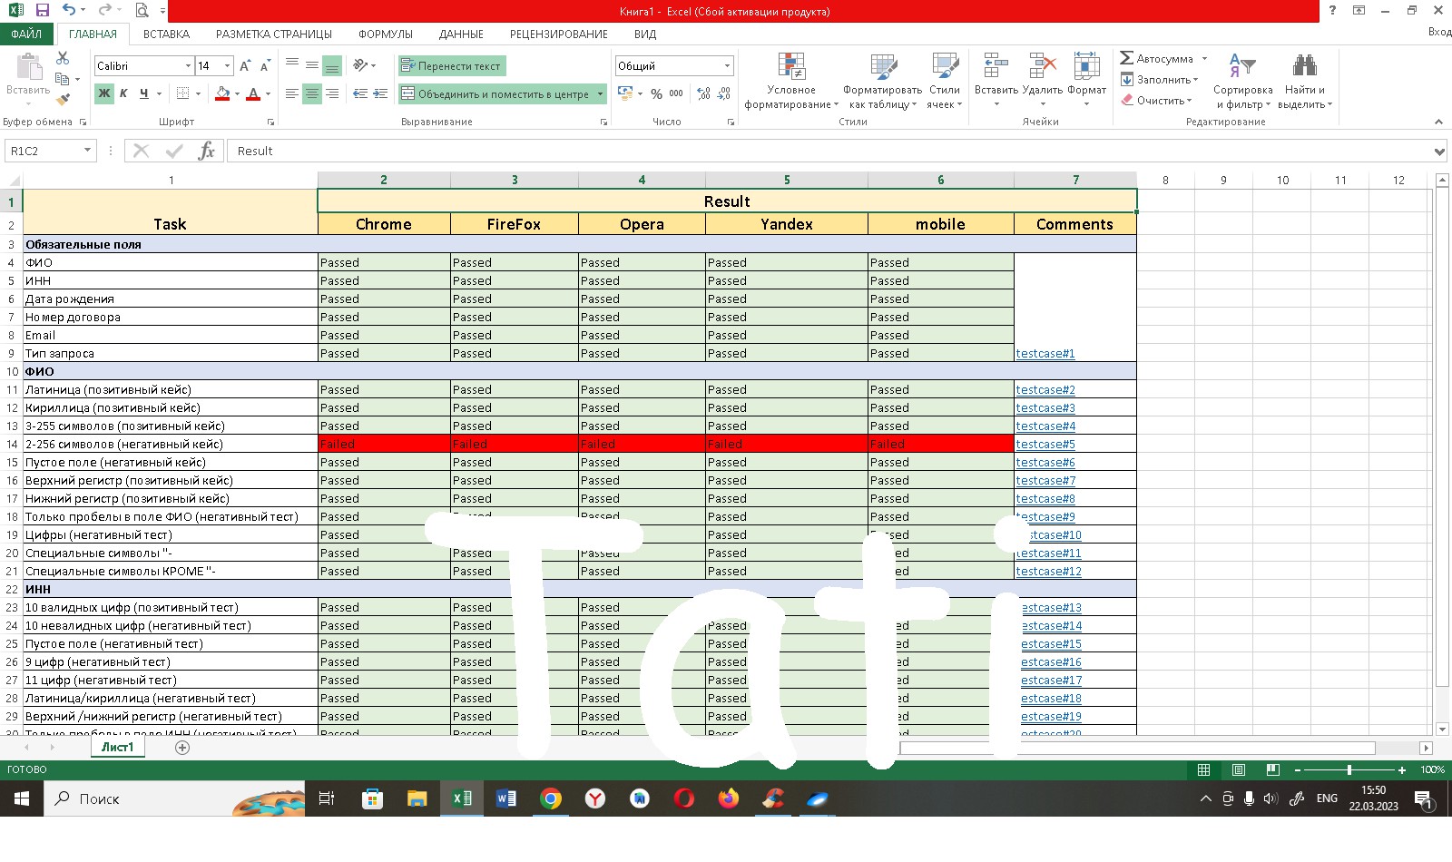Save workbook from the quick access toolbar

coord(42,11)
